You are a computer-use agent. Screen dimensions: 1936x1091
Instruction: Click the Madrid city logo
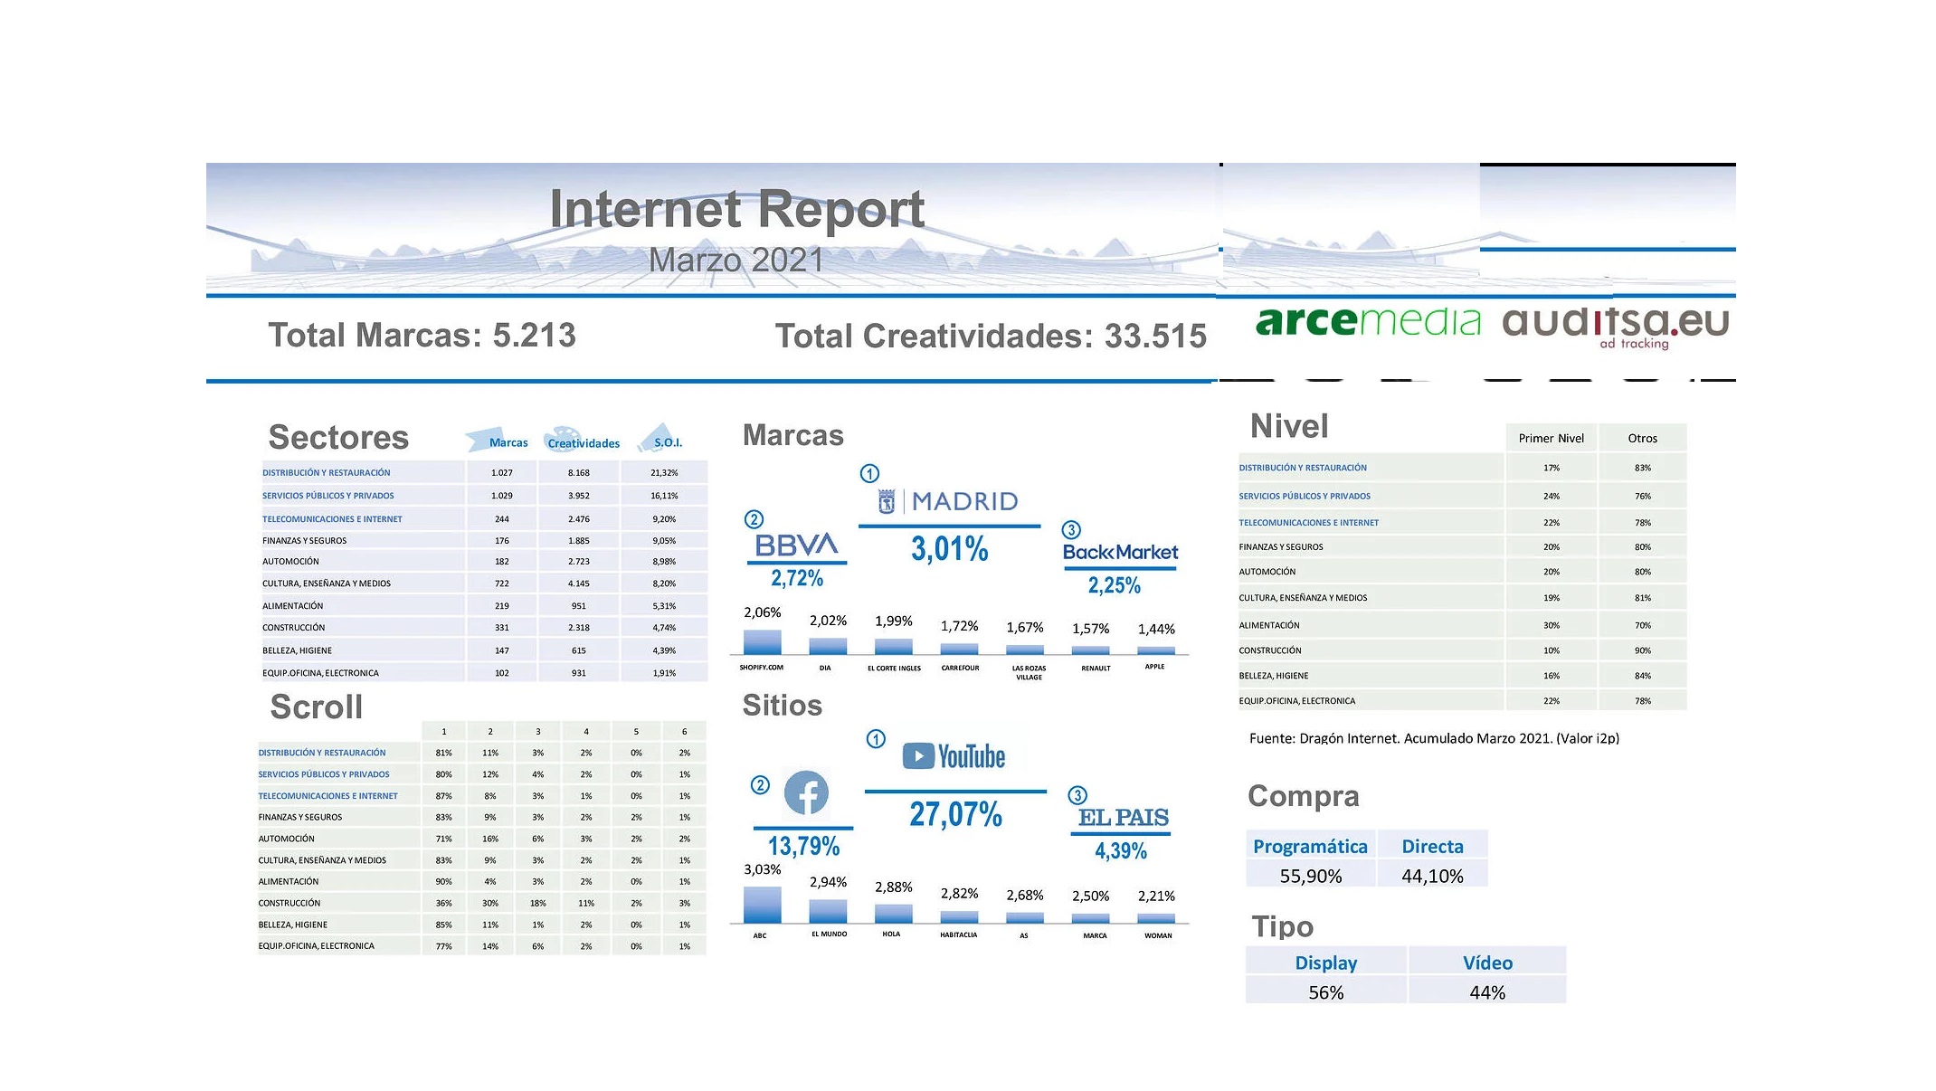pyautogui.click(x=948, y=501)
